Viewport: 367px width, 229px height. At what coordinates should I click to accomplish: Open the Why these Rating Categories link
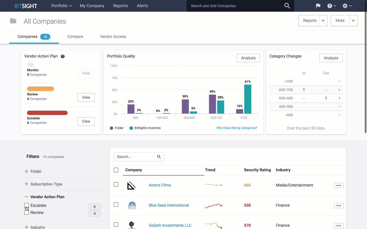click(237, 128)
